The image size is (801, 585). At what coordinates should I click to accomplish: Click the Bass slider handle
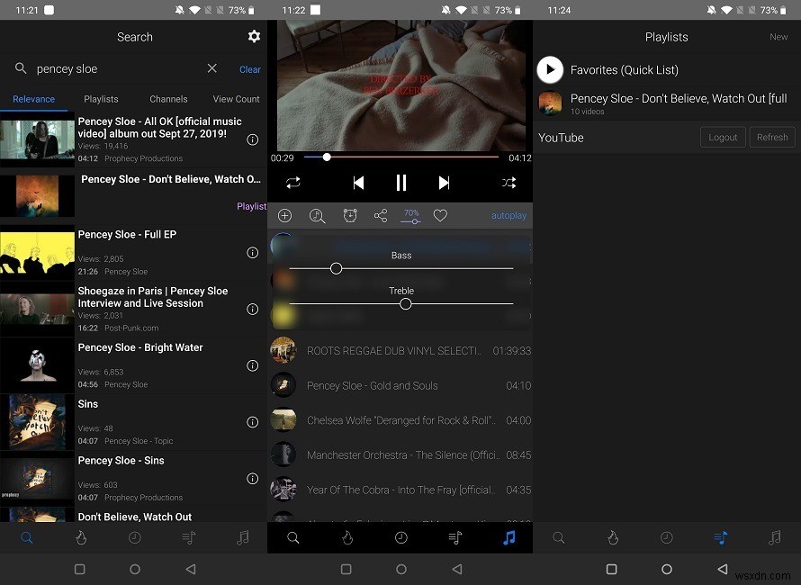tap(336, 268)
